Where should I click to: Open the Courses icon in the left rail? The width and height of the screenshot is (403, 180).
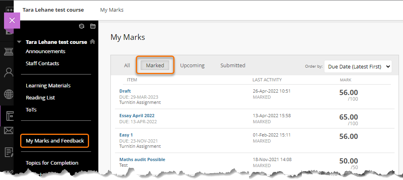(10, 116)
